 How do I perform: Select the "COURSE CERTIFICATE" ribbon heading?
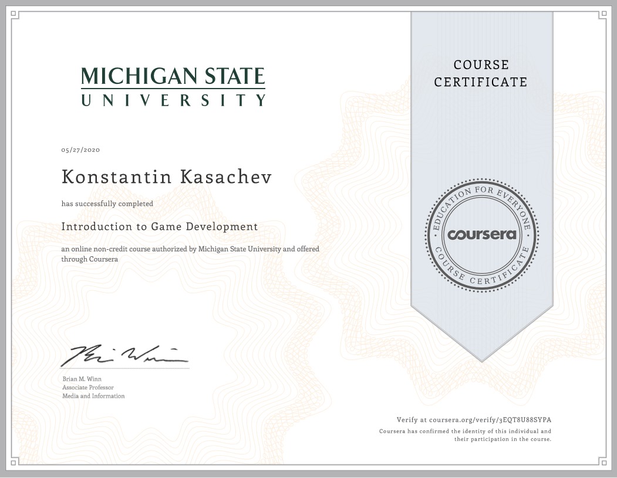(481, 73)
